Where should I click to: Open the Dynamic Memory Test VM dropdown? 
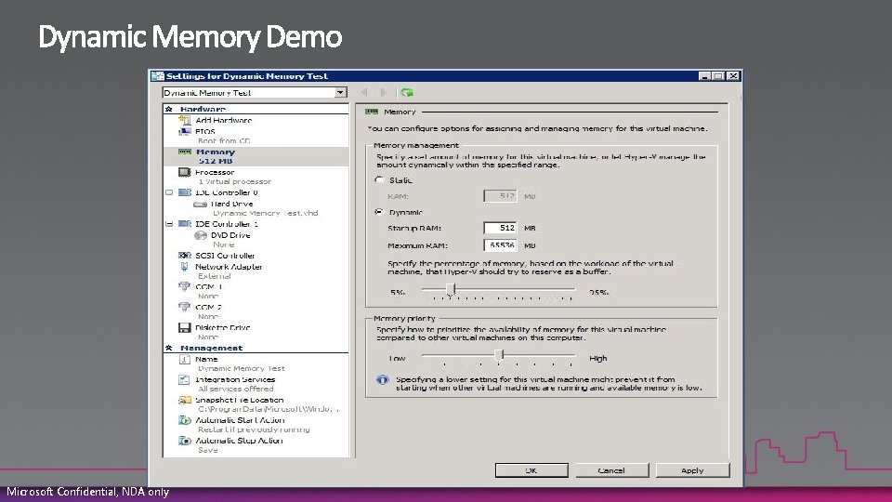point(340,92)
